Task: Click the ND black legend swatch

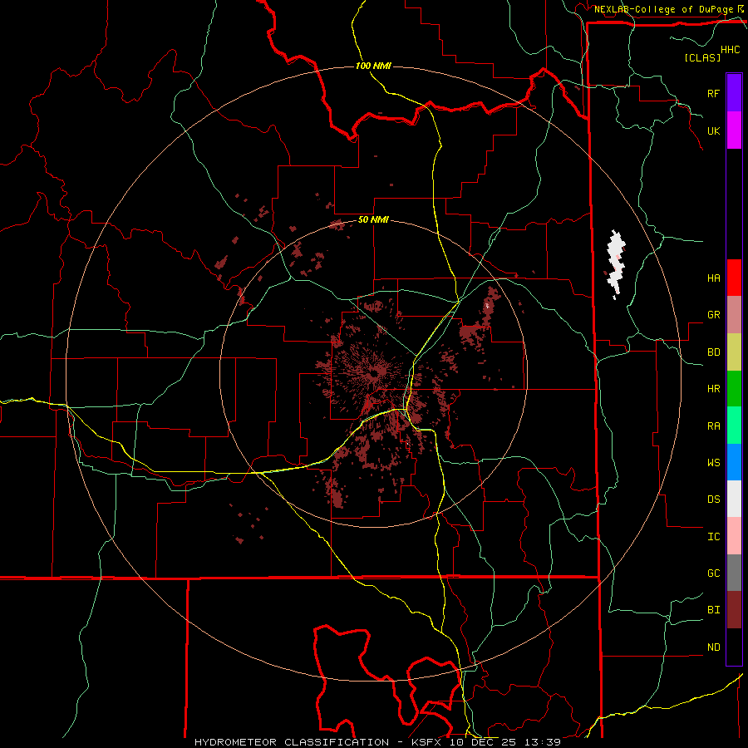Action: pos(734,647)
